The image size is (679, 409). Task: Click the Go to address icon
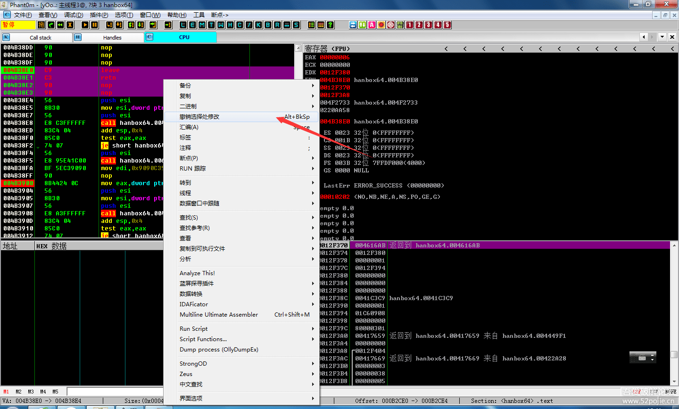(168, 25)
